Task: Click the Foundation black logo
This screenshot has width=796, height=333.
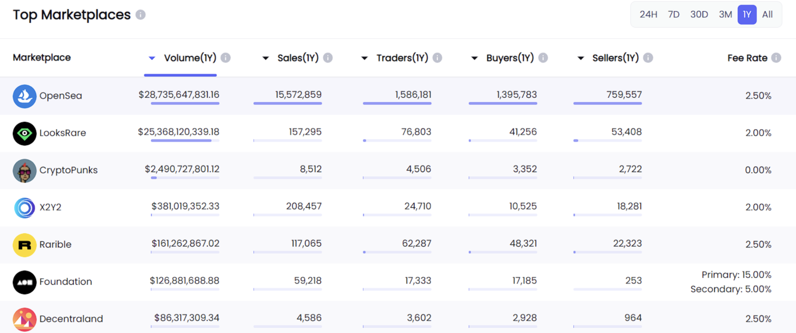Action: coord(25,282)
